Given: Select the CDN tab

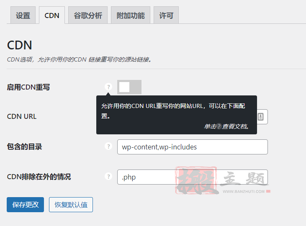Looking at the screenshot, I should point(52,15).
